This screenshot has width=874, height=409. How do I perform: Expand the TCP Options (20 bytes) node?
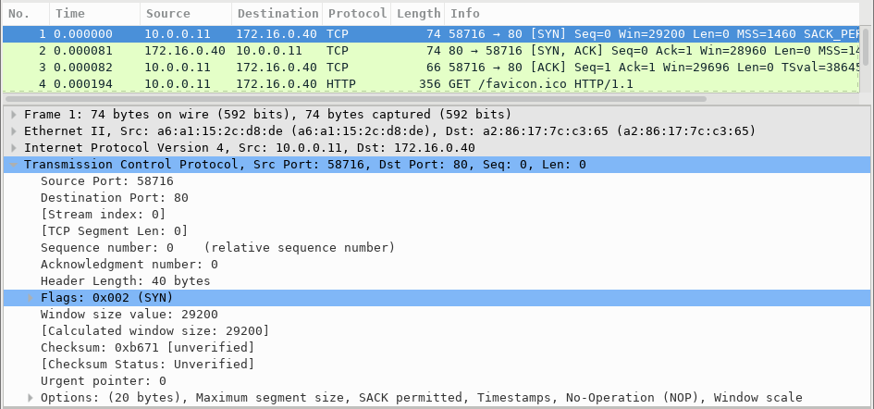(30, 398)
